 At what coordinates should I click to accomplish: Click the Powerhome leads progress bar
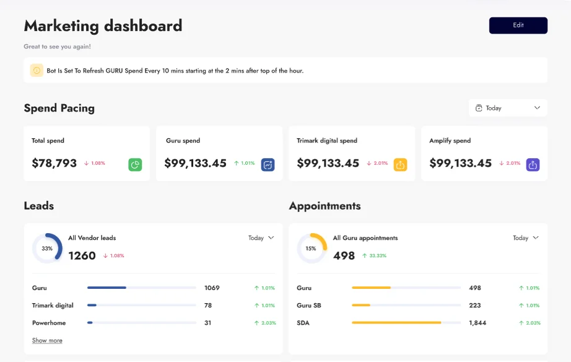tap(141, 323)
